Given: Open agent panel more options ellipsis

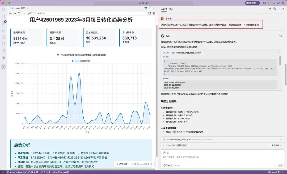Looking at the screenshot, I should (279, 8).
